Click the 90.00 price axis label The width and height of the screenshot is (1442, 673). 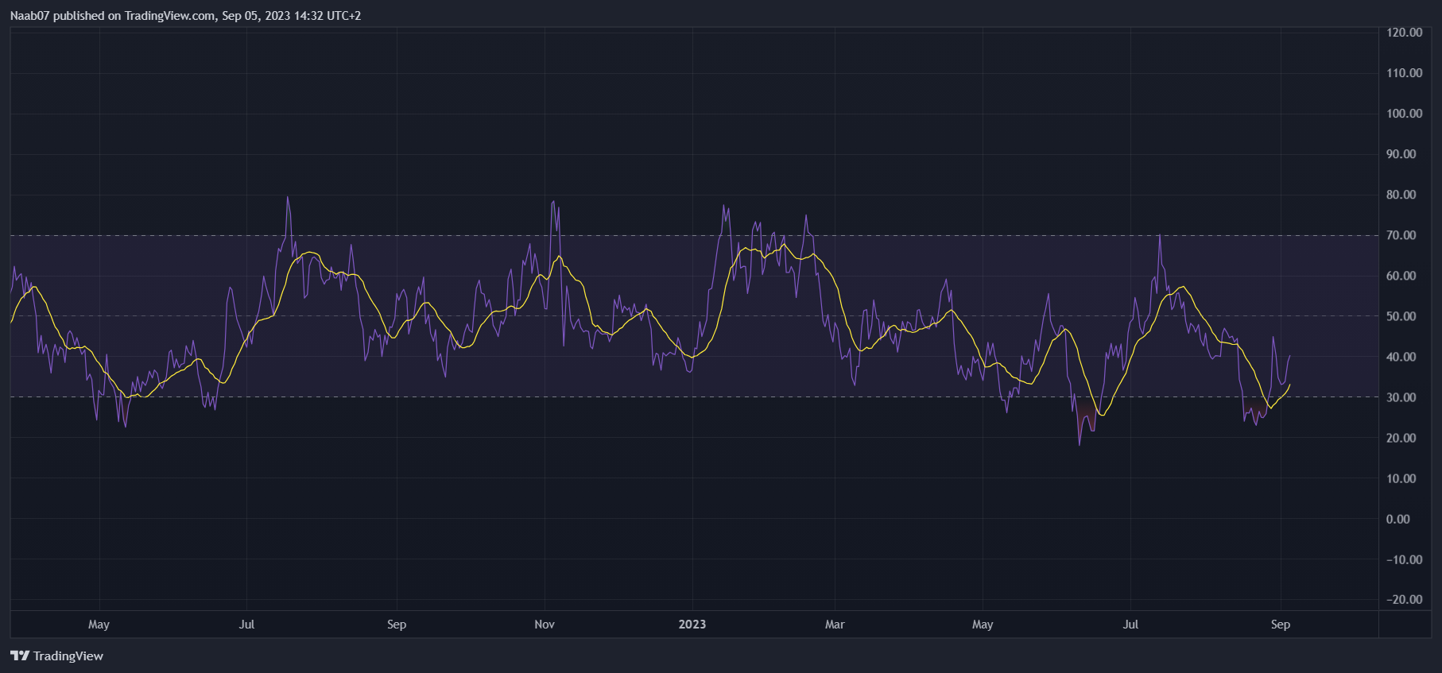point(1401,154)
